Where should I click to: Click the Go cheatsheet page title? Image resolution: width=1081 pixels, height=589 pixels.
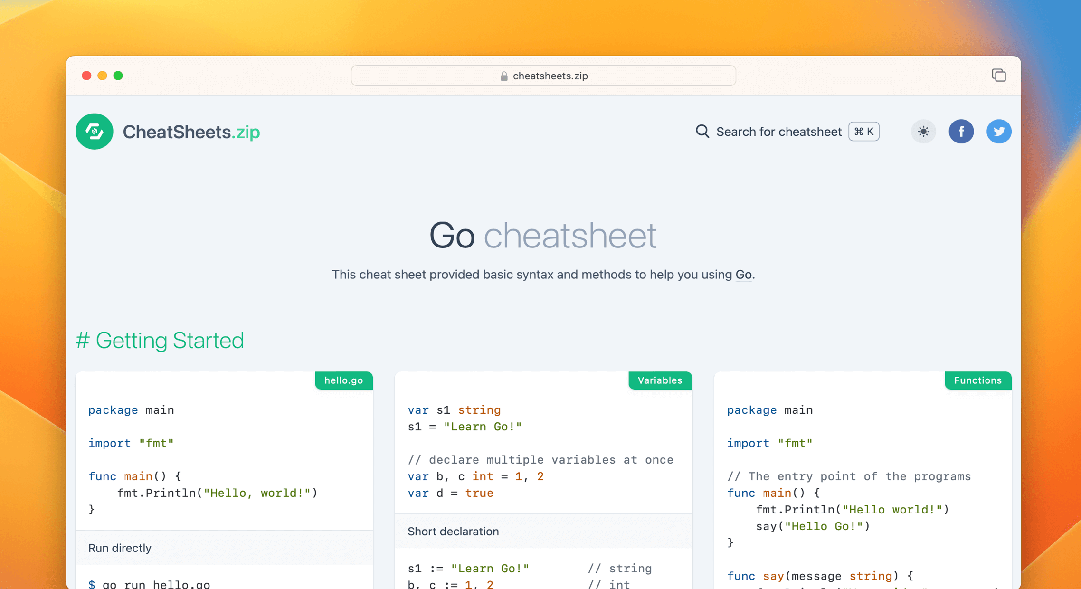click(x=542, y=235)
